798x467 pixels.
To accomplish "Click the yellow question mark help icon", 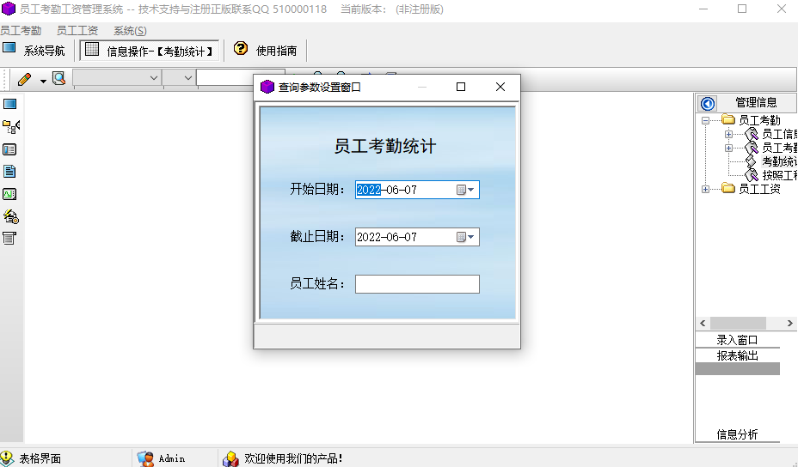I will [x=240, y=48].
